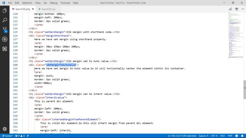This screenshot has height=138, width=246.
Task: Click 'This is child div element' line
Action: [x=97, y=123]
